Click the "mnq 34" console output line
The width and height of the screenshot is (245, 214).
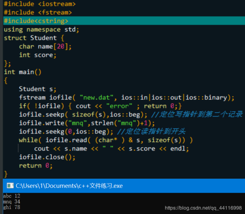[12, 202]
